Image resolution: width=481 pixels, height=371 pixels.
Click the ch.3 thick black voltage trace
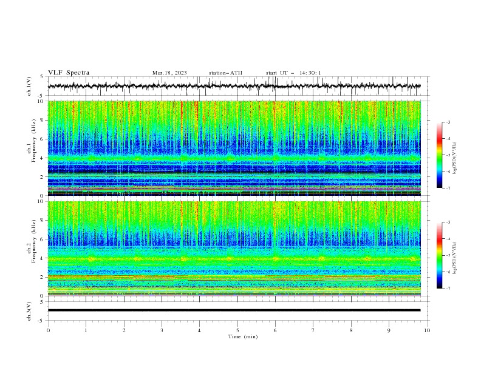234,310
